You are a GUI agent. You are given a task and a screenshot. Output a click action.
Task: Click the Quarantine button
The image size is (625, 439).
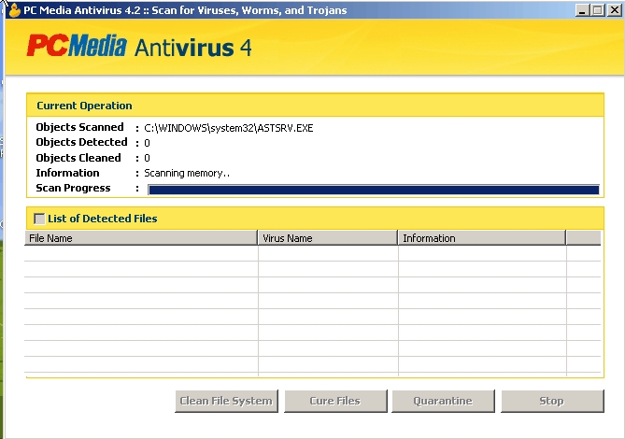[443, 401]
